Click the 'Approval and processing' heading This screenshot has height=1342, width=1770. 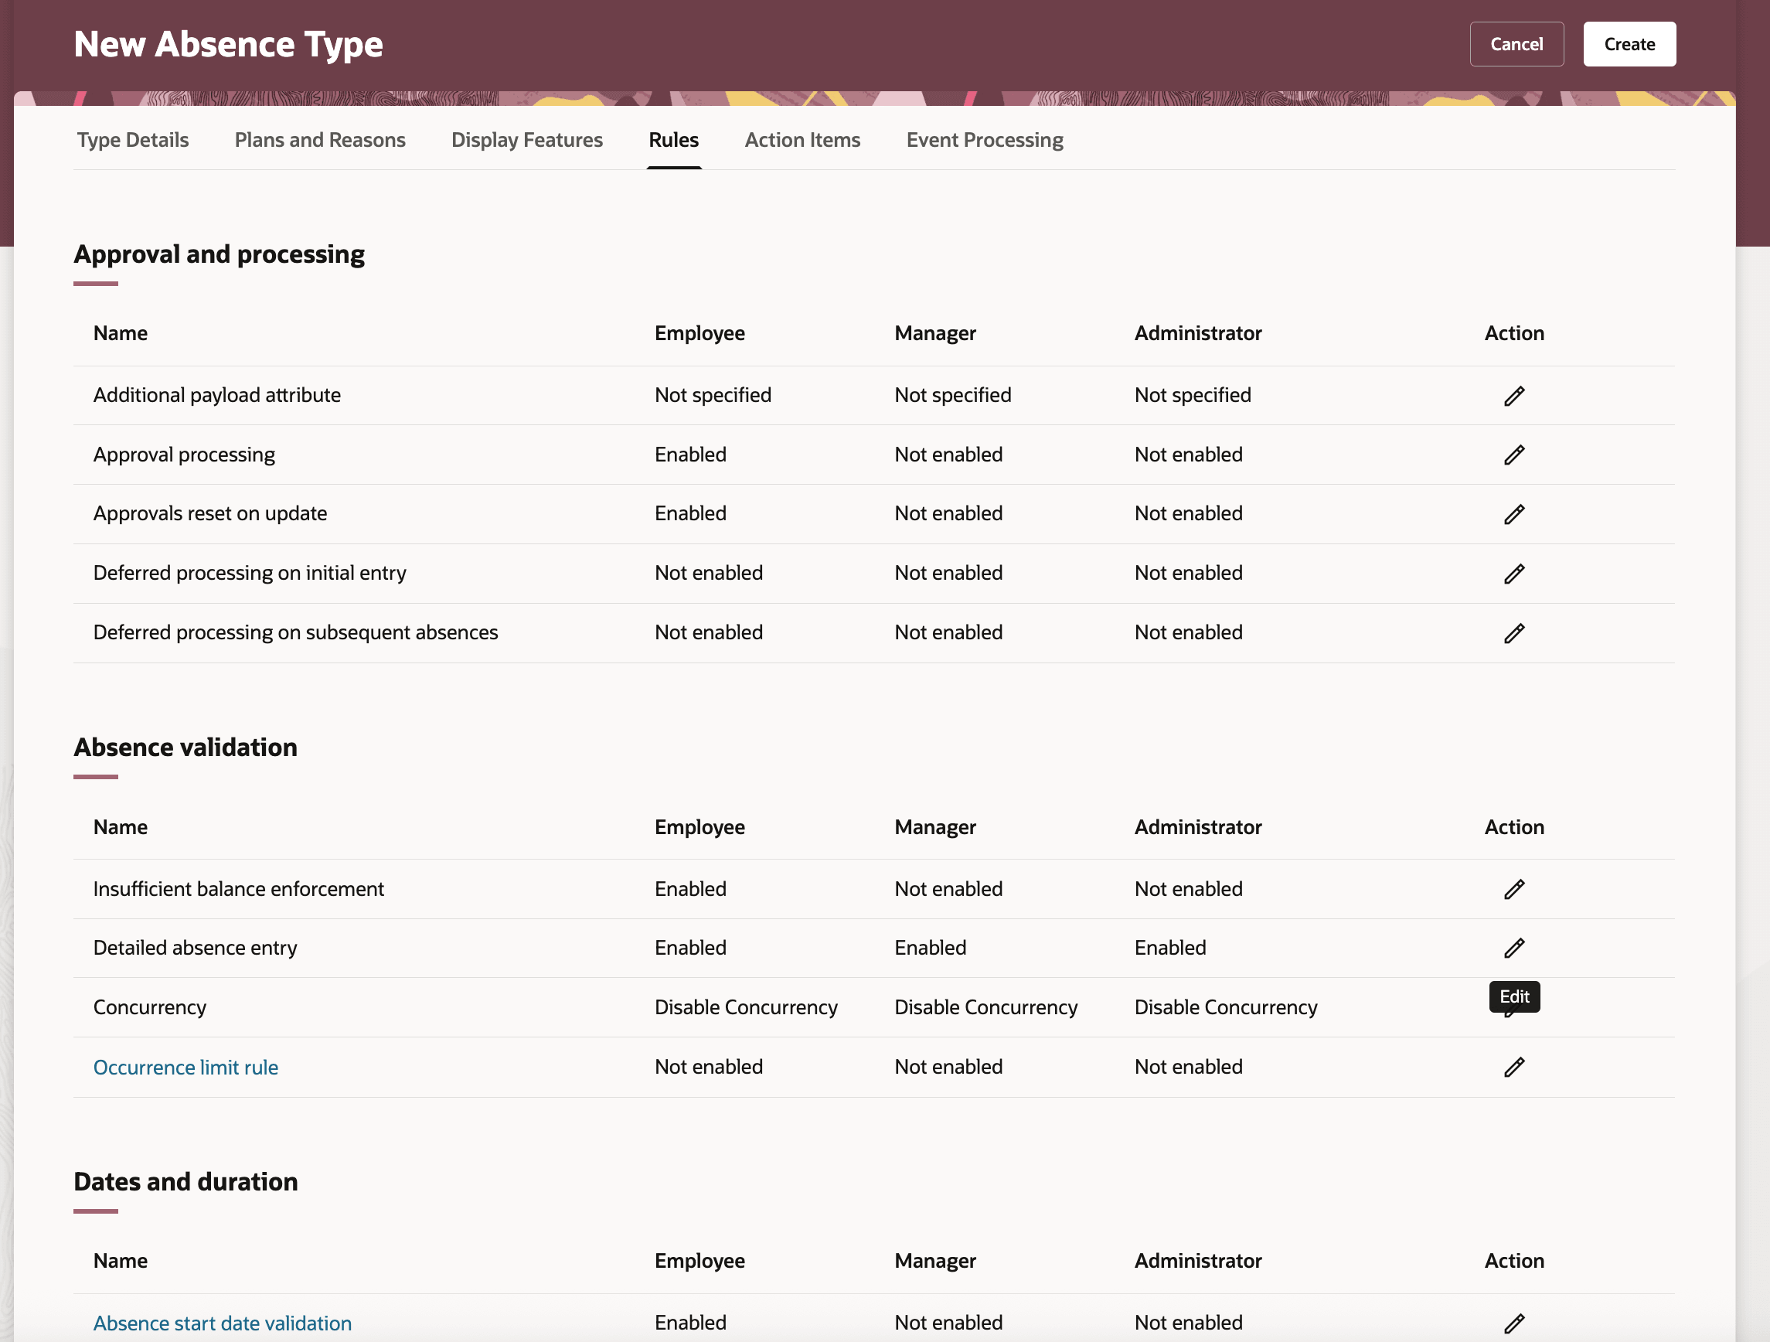[220, 254]
